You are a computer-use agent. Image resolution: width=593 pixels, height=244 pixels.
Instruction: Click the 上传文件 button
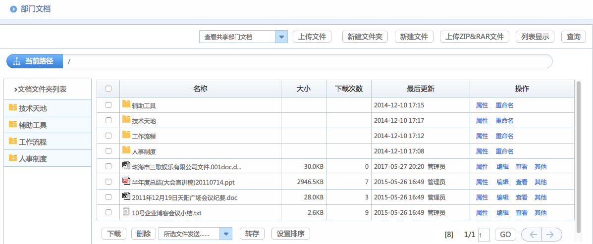312,37
